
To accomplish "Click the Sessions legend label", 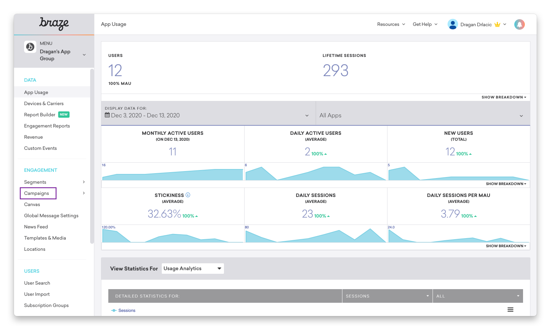I will coord(127,310).
